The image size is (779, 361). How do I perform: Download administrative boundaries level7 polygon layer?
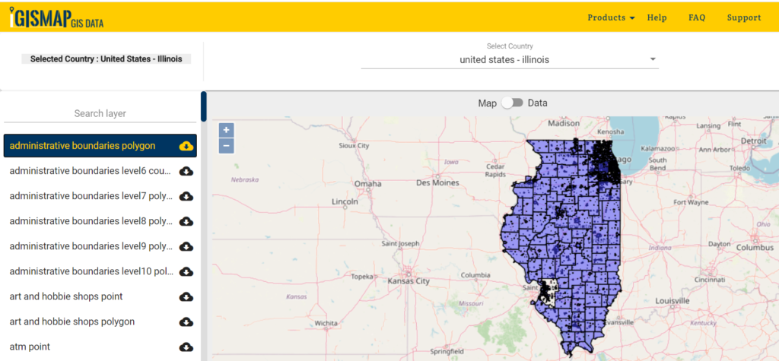[186, 196]
